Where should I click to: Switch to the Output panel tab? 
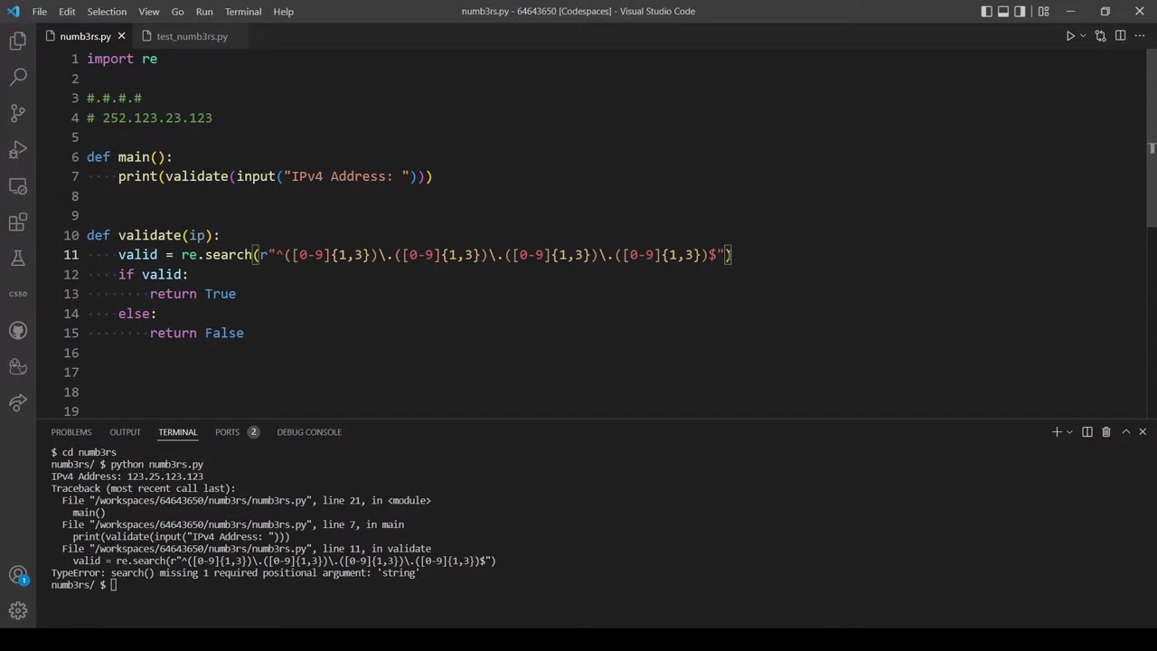coord(125,432)
